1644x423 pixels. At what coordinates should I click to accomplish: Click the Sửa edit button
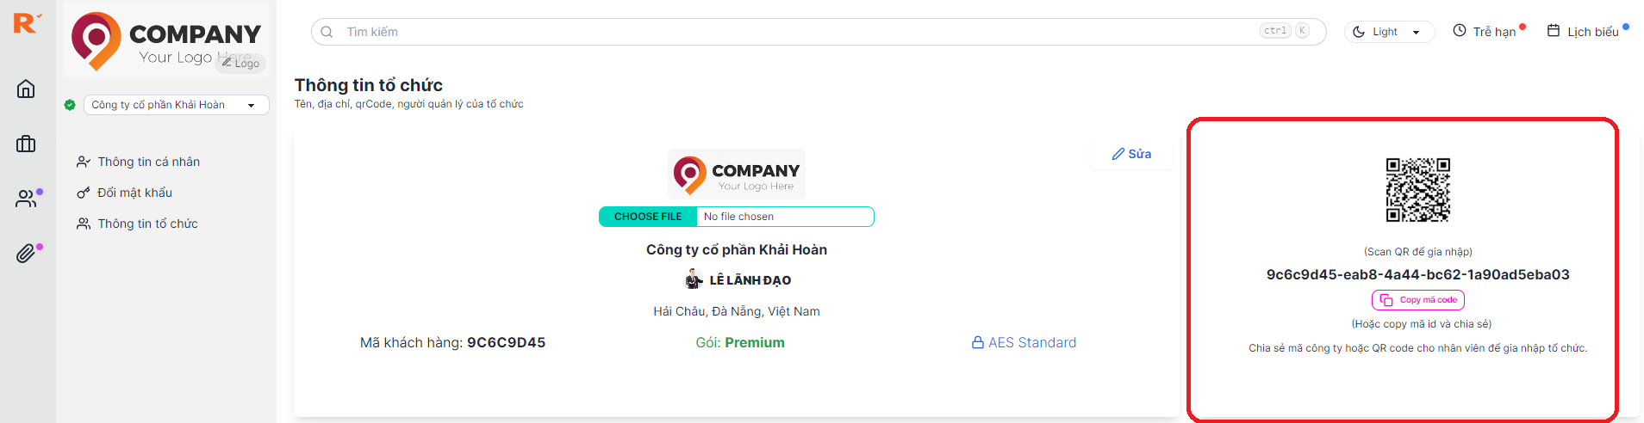(x=1131, y=154)
